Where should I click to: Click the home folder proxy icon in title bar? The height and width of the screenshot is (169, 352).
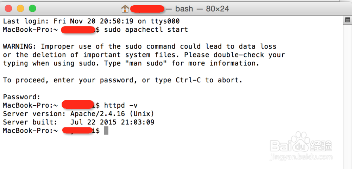click(x=125, y=9)
